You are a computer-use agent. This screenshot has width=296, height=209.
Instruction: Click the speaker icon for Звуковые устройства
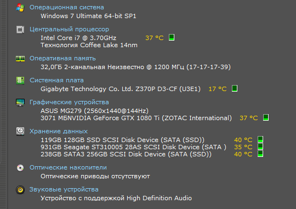tap(20, 190)
